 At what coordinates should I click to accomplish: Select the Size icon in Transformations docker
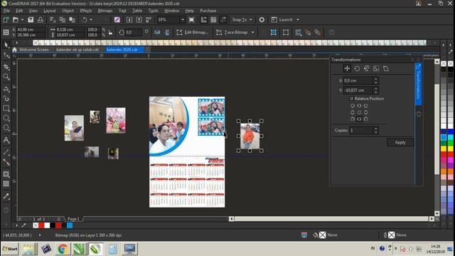(376, 68)
